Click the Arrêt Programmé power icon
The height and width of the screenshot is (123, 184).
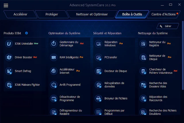54,85
